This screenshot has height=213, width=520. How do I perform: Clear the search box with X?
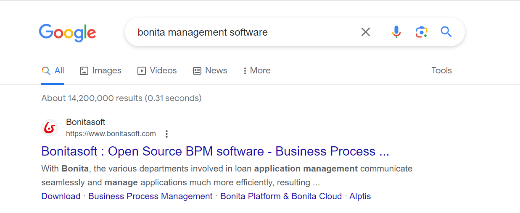366,32
